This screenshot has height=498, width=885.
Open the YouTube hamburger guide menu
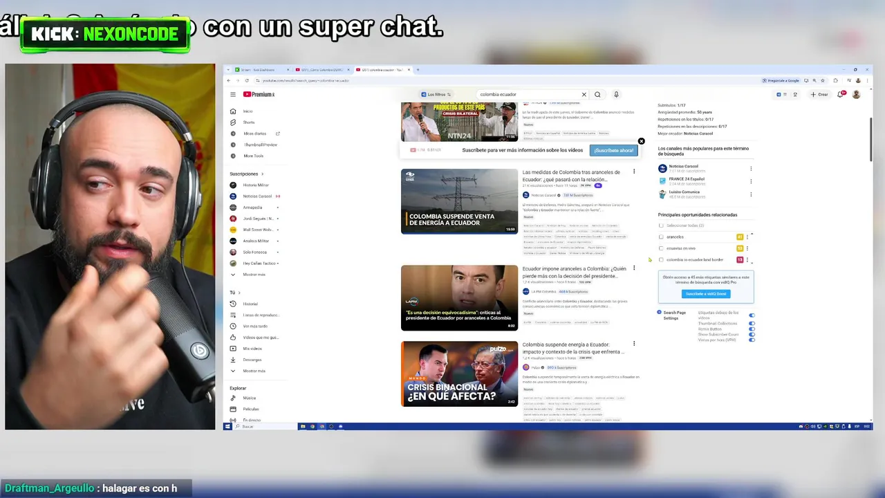[233, 94]
